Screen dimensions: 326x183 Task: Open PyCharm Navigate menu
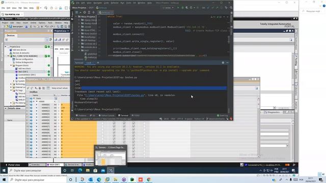point(97,3)
